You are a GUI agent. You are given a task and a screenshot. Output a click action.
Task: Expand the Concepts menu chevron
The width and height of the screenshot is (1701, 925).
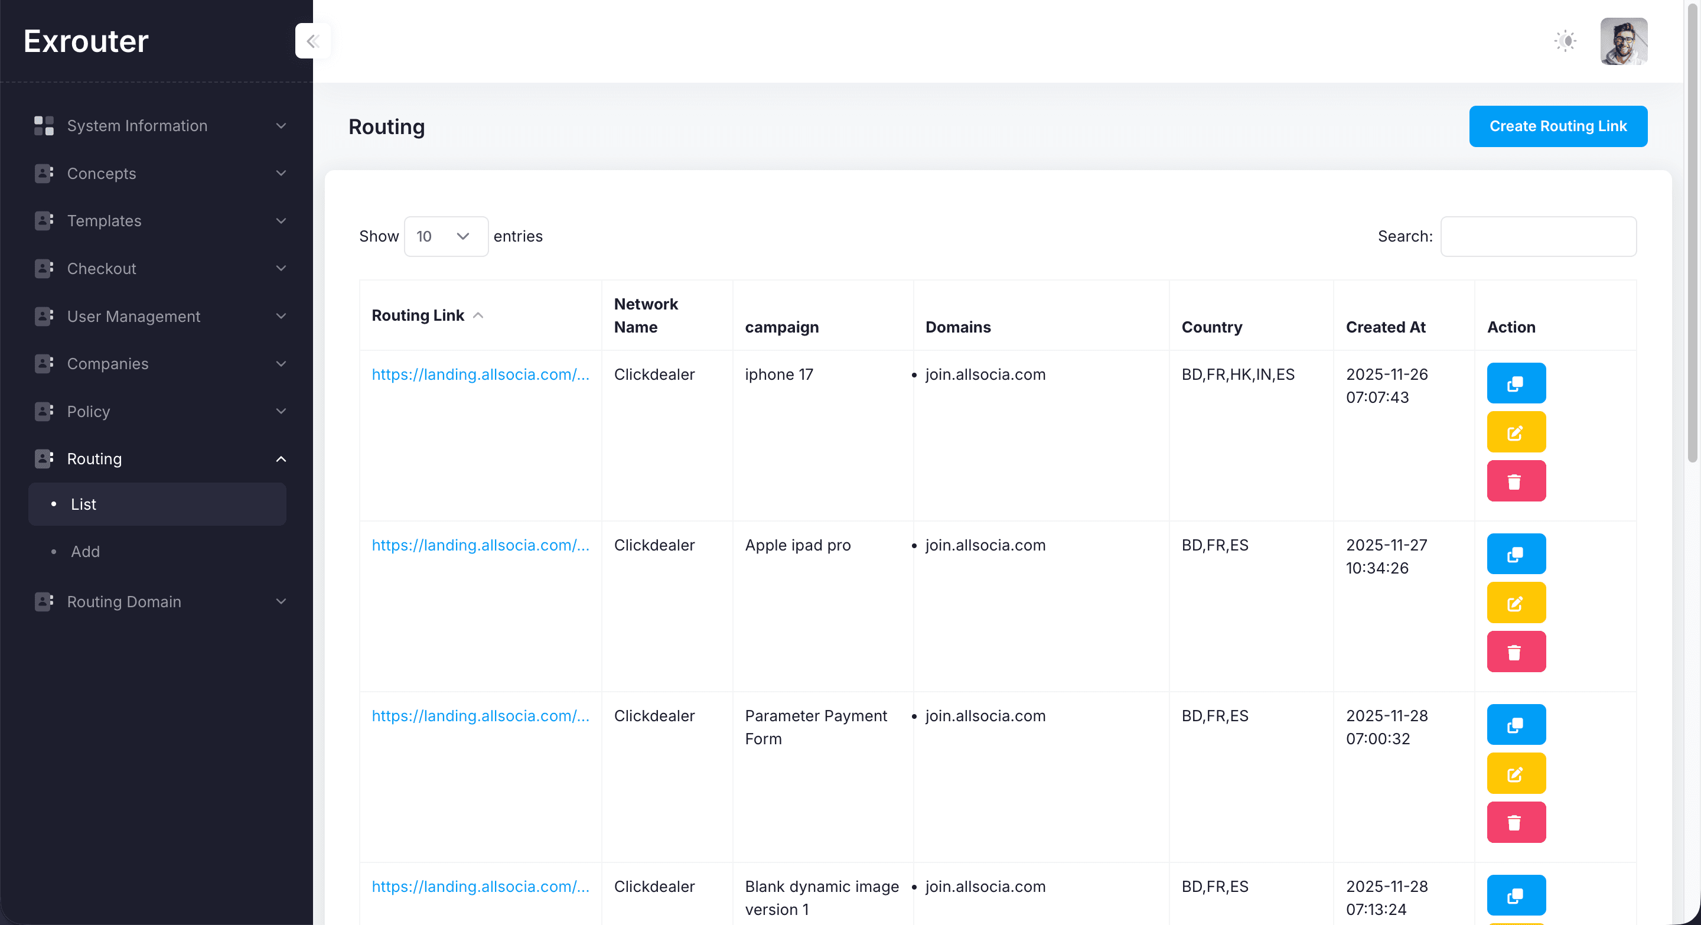pos(281,173)
